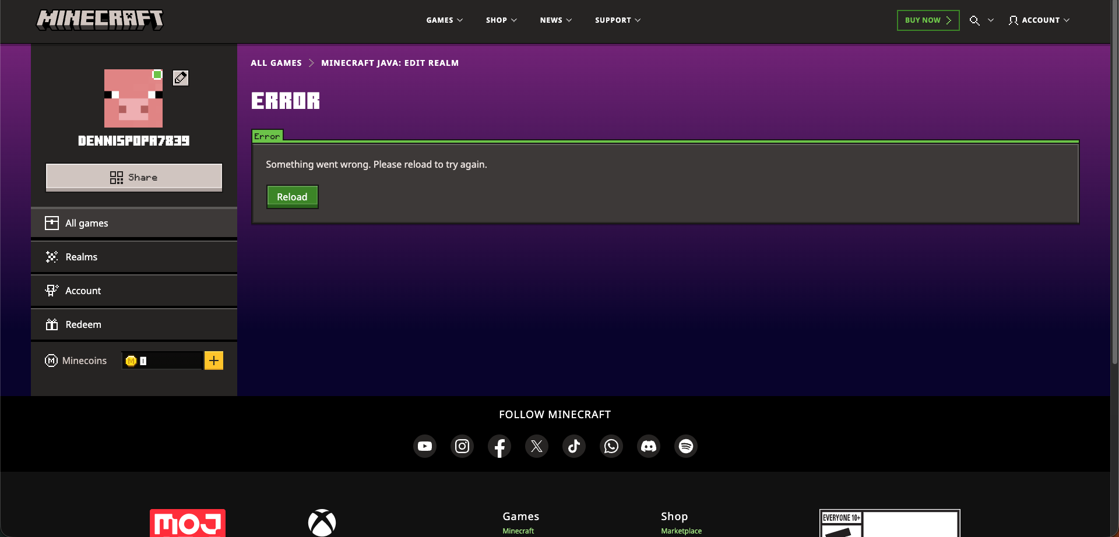Click the 'Something went wrong' error message
The width and height of the screenshot is (1119, 537).
pyautogui.click(x=376, y=164)
